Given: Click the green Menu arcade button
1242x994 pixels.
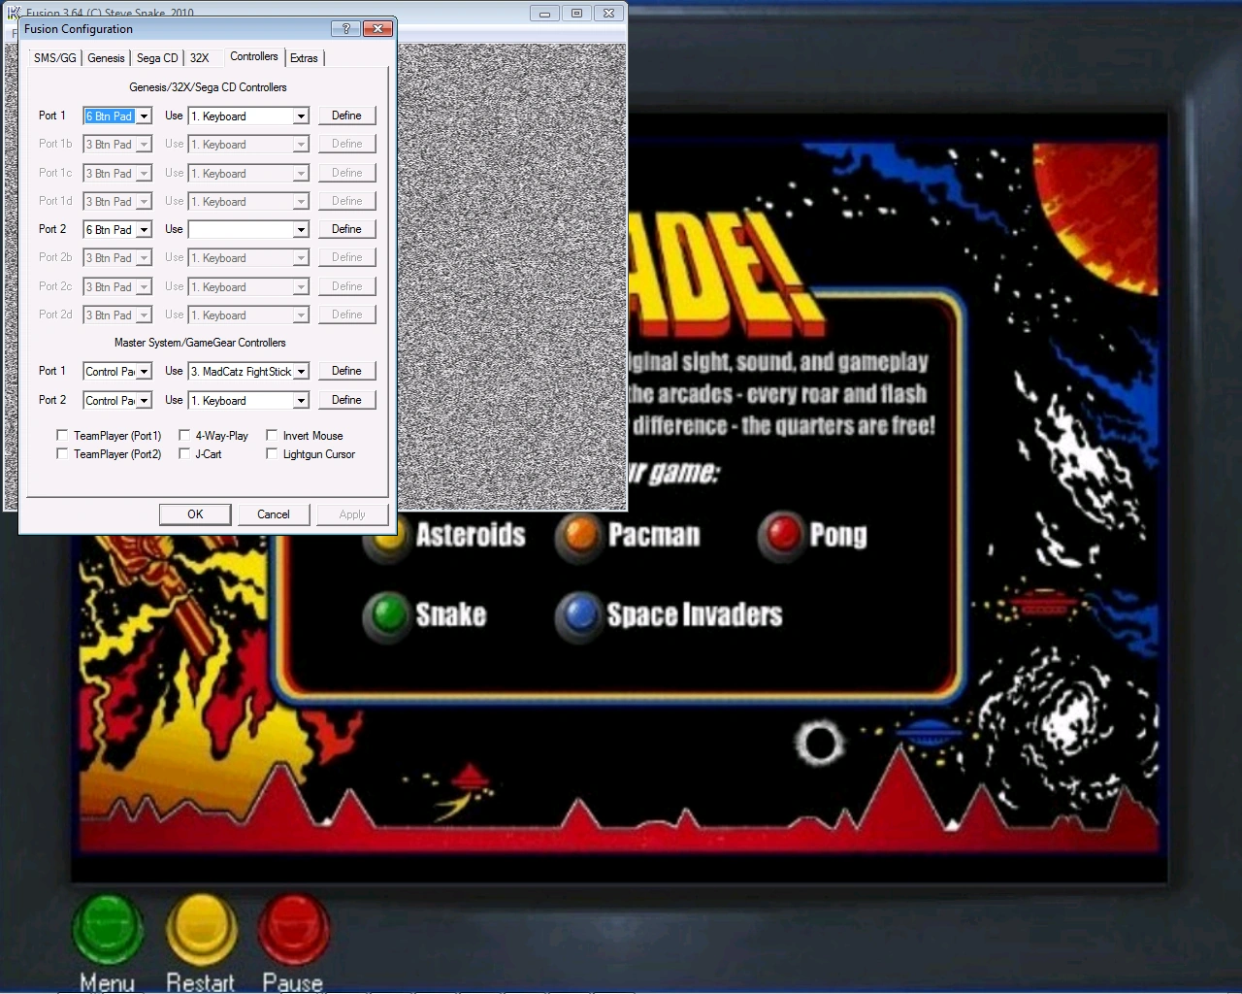Looking at the screenshot, I should click(x=108, y=929).
